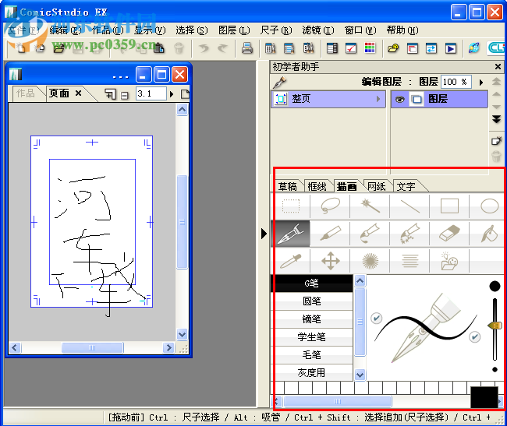
Task: Click the zoom value 3.1 field
Action: point(151,94)
